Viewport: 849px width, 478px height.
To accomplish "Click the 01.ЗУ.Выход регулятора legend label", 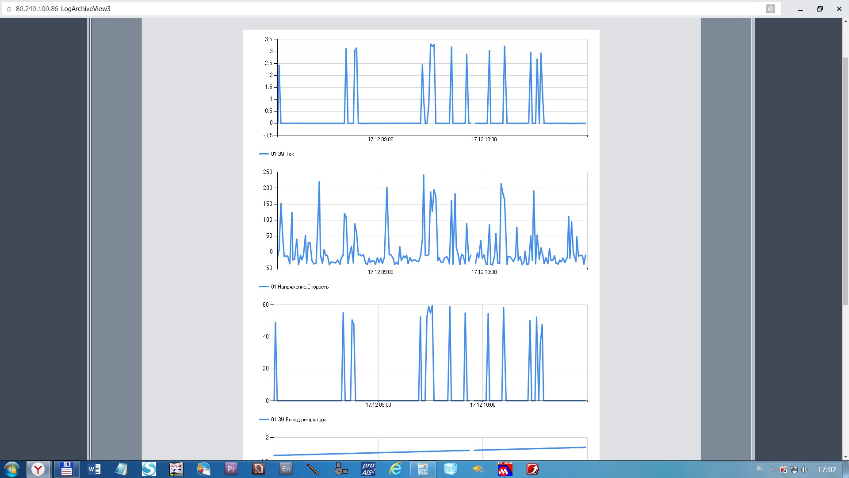I will 298,420.
